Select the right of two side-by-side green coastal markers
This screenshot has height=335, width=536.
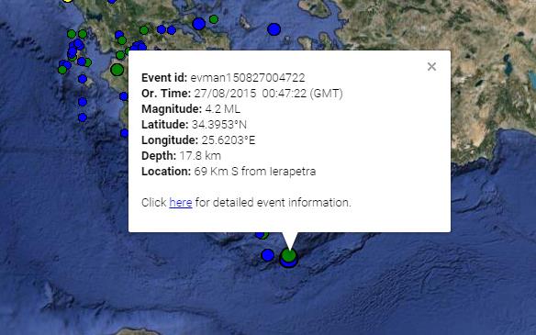[x=83, y=34]
